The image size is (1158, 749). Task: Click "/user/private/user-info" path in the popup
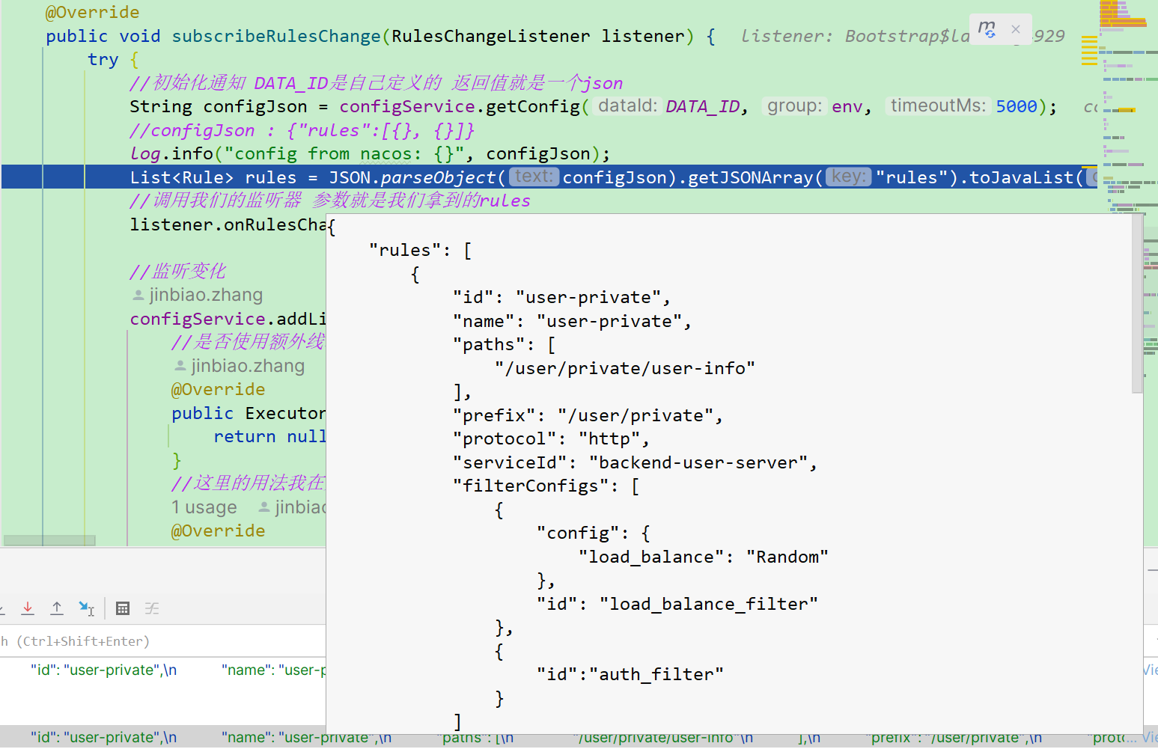(625, 368)
